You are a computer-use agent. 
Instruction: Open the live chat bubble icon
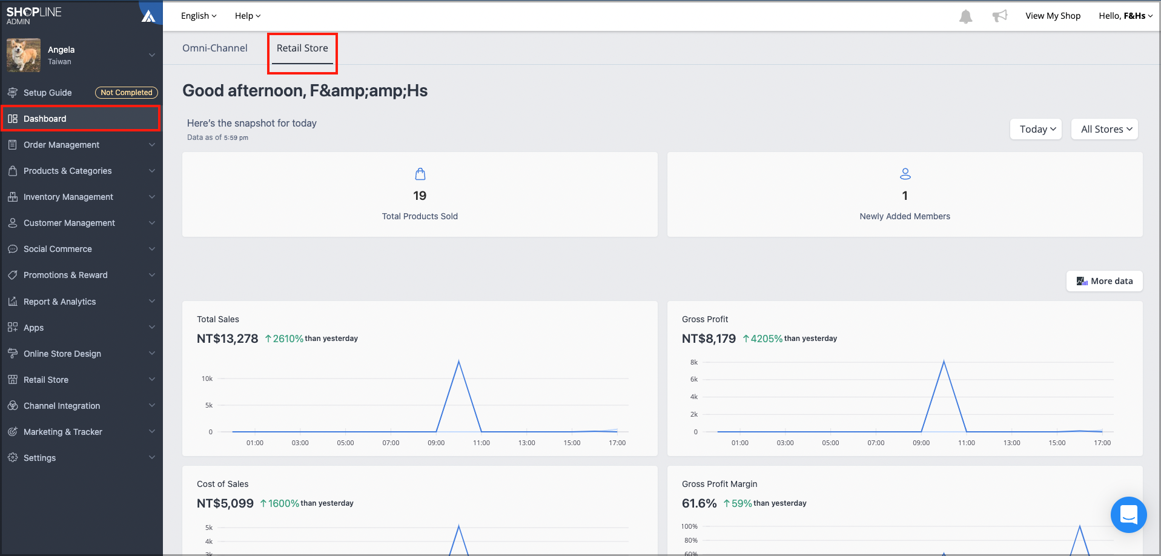[1128, 515]
